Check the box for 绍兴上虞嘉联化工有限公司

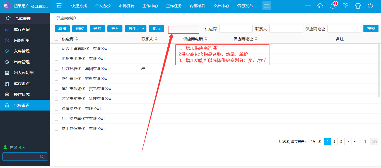click(x=57, y=49)
